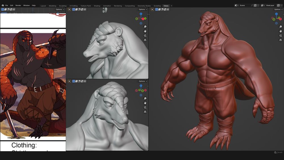
Task: Select the Views workspace tab
Action: click(x=166, y=6)
